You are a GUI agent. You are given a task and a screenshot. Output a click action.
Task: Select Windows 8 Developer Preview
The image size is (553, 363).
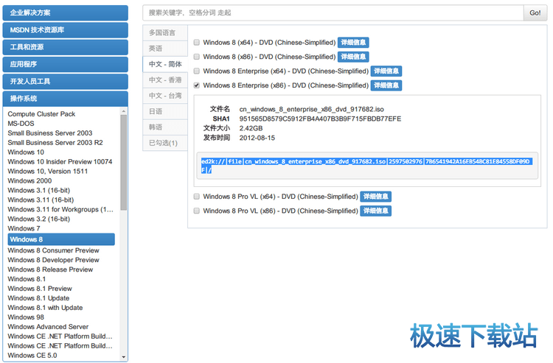(x=54, y=260)
